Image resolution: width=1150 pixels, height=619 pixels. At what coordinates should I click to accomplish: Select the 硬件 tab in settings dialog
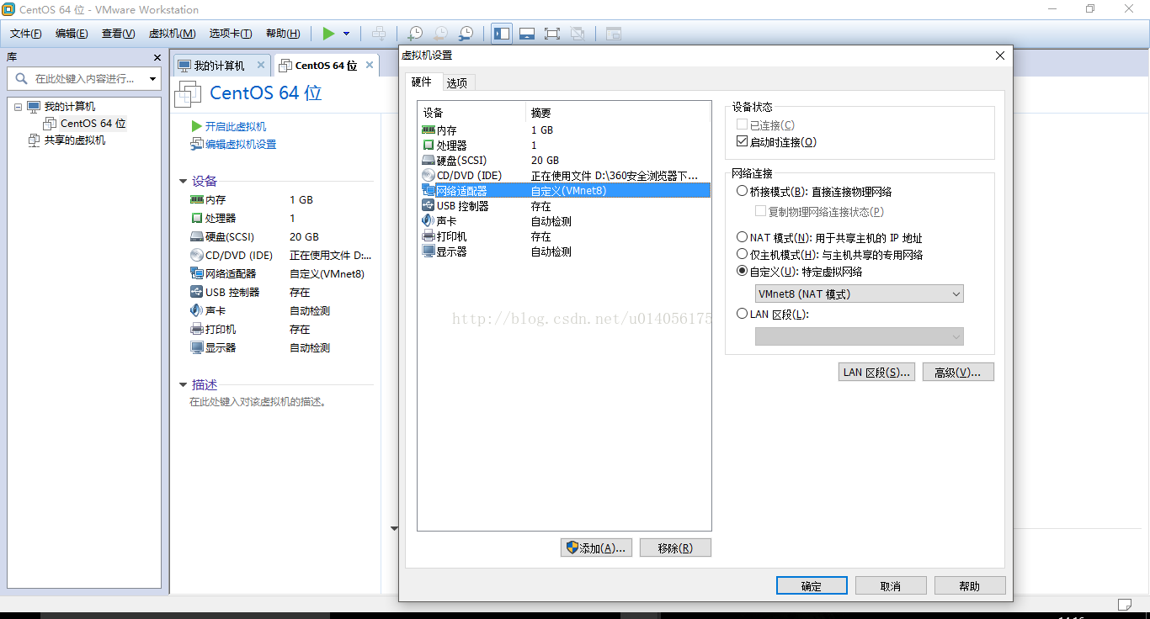pyautogui.click(x=422, y=82)
